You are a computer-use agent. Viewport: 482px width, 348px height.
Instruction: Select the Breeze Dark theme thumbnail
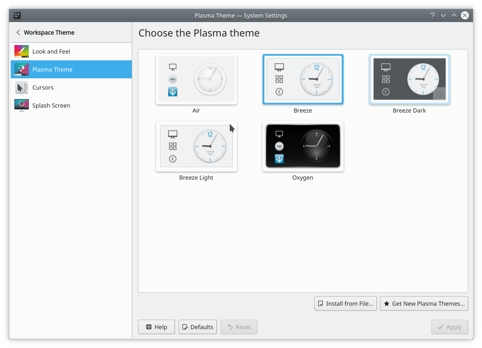410,79
